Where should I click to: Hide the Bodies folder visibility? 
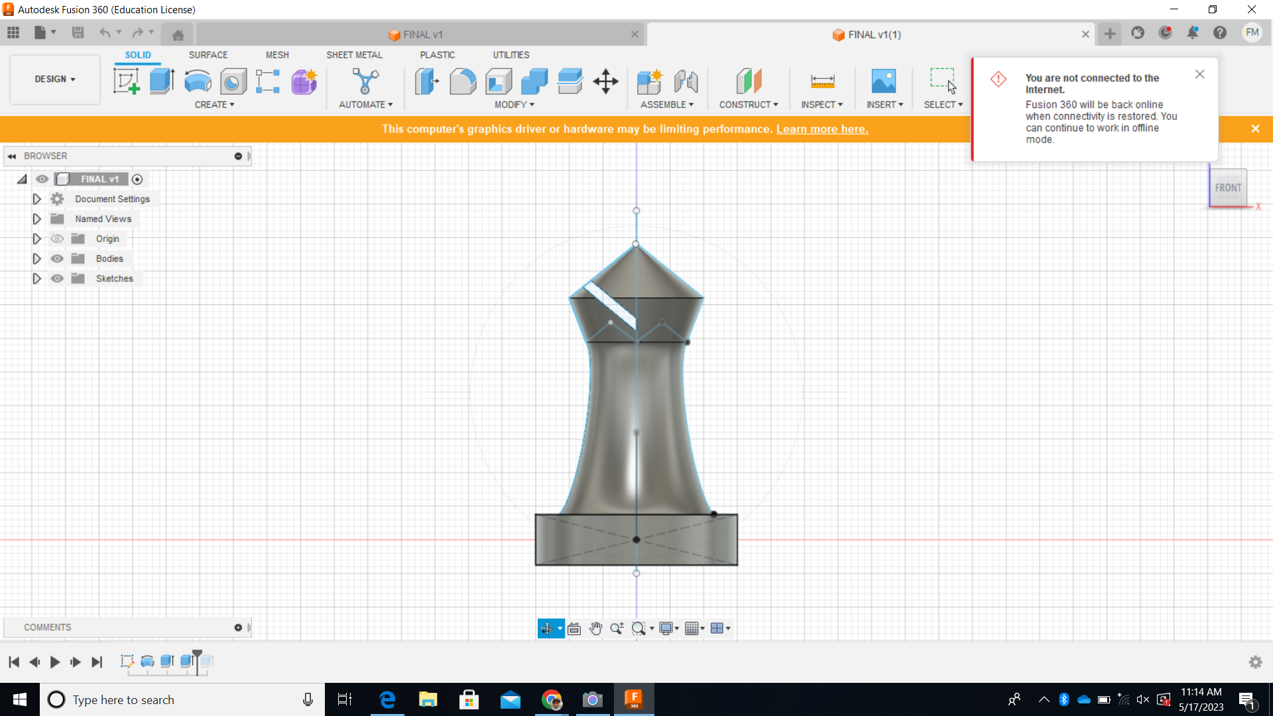tap(57, 259)
